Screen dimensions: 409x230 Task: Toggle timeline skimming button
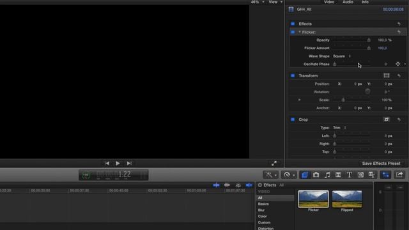coord(216,185)
